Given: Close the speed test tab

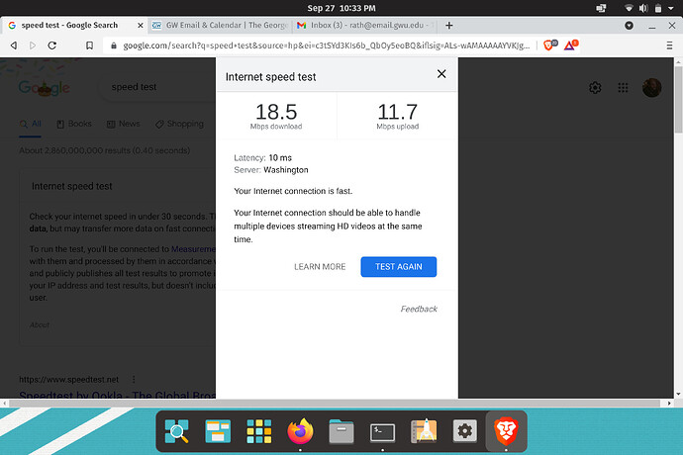Looking at the screenshot, I should (141, 26).
